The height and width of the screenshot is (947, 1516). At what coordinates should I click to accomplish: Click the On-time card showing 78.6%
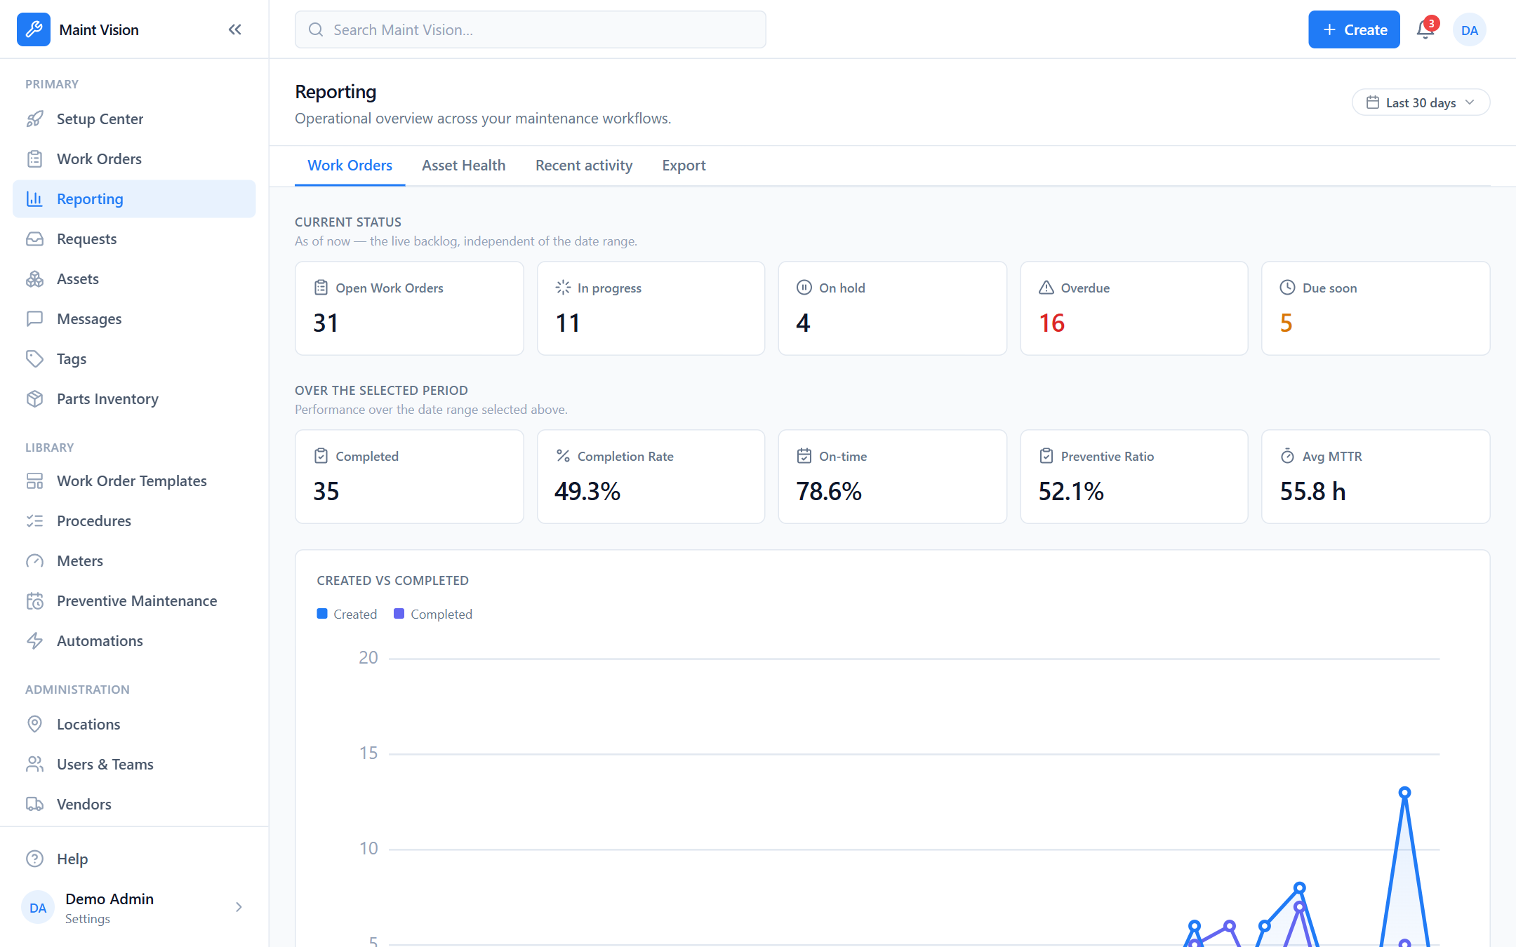pyautogui.click(x=892, y=476)
